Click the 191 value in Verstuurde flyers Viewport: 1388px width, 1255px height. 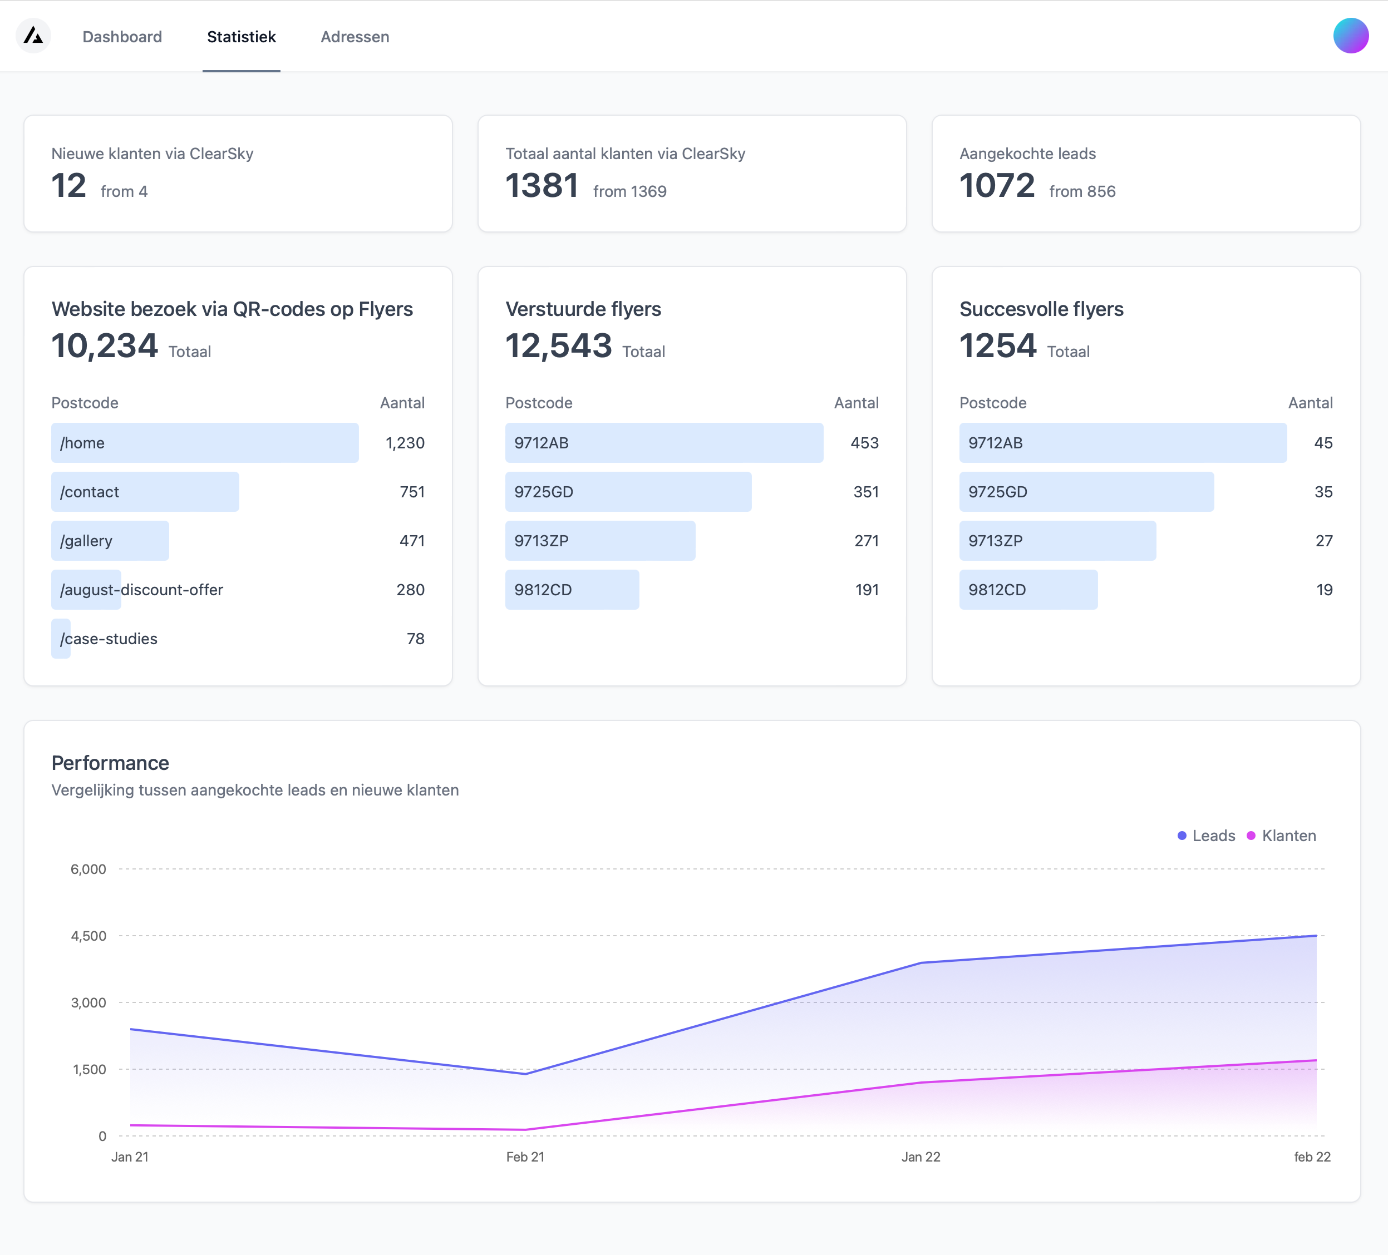tap(867, 589)
